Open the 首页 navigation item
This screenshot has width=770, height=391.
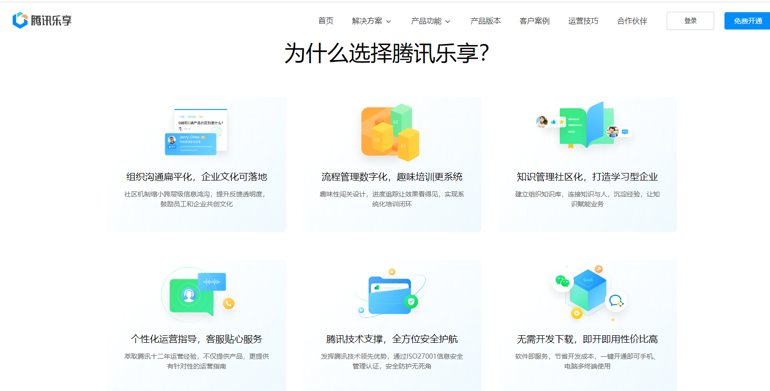326,21
